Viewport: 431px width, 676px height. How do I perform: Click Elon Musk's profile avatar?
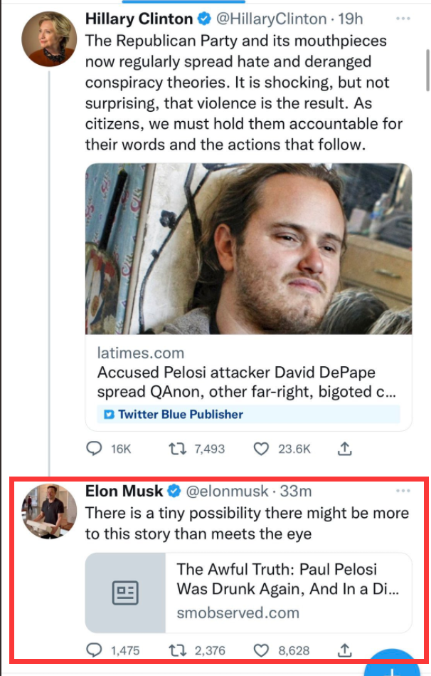tap(49, 511)
